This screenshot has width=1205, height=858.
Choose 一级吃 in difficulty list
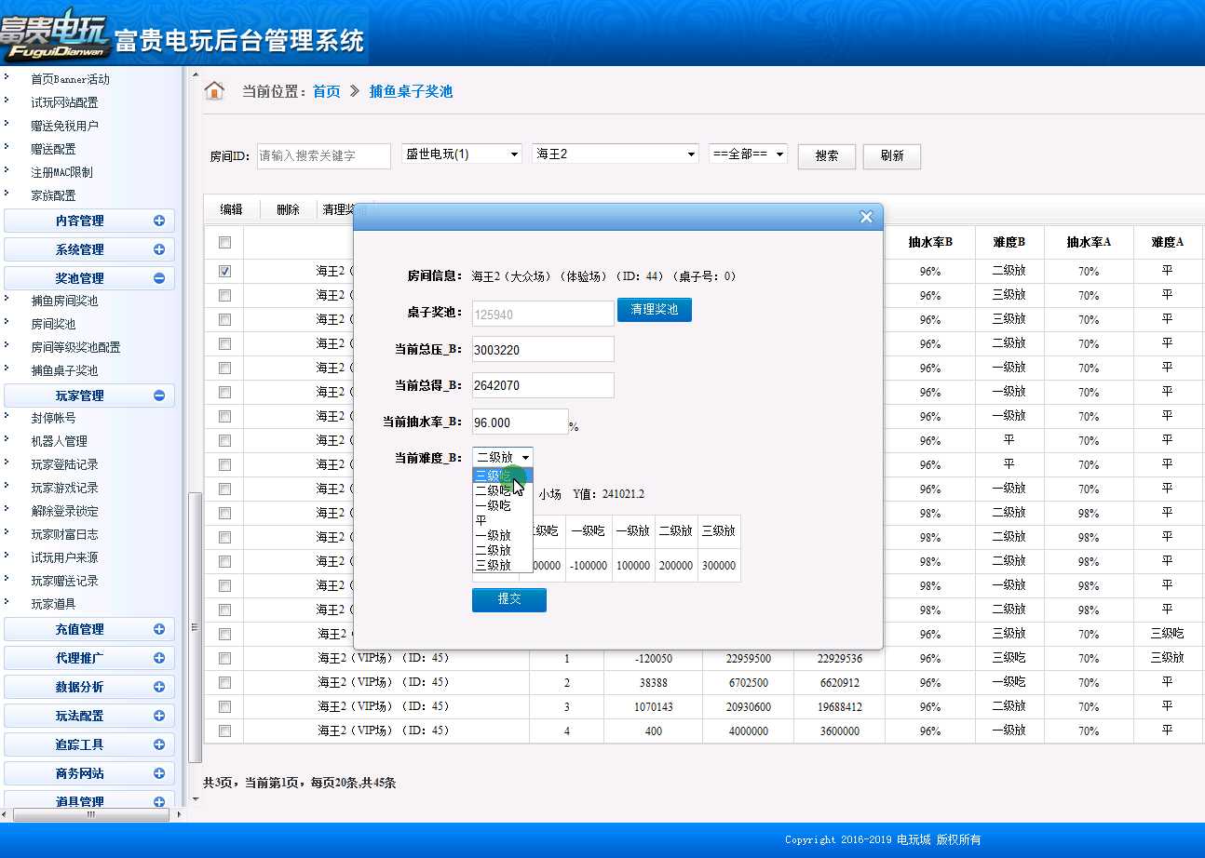pos(503,505)
